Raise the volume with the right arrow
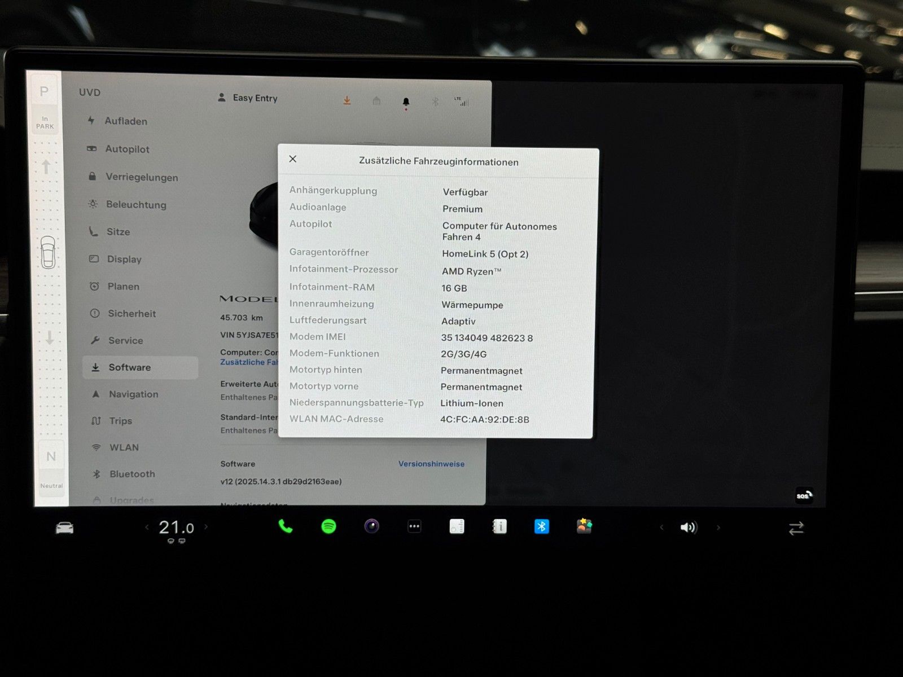The image size is (903, 677). tap(718, 527)
